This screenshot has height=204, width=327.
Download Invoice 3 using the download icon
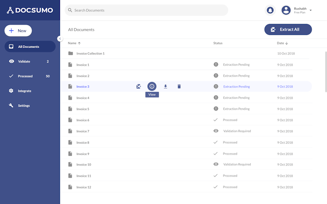tap(165, 87)
